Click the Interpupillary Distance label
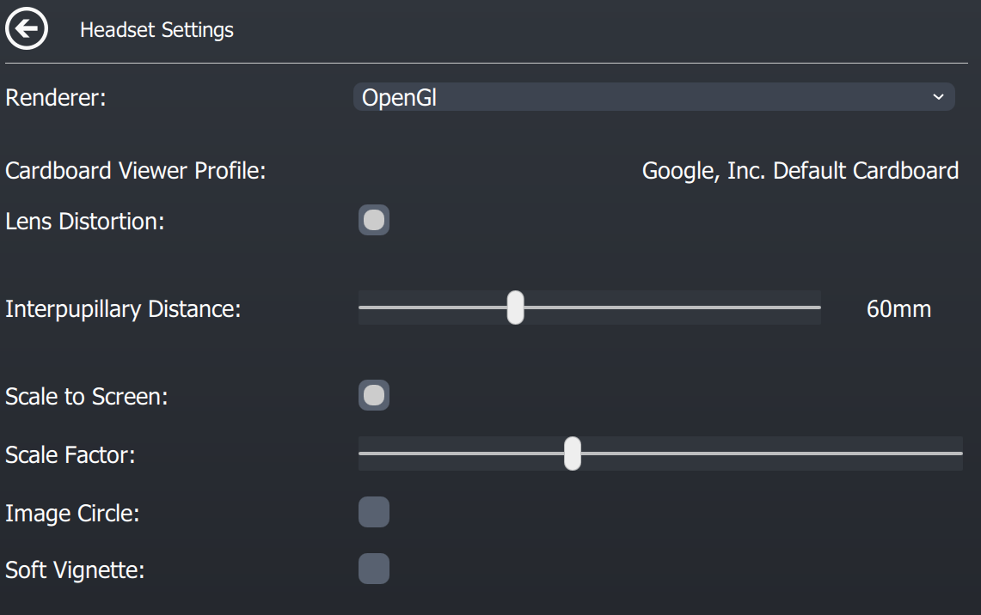981x615 pixels. click(x=123, y=309)
